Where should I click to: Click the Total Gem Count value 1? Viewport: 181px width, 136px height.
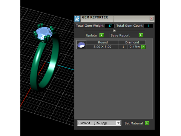149,26
